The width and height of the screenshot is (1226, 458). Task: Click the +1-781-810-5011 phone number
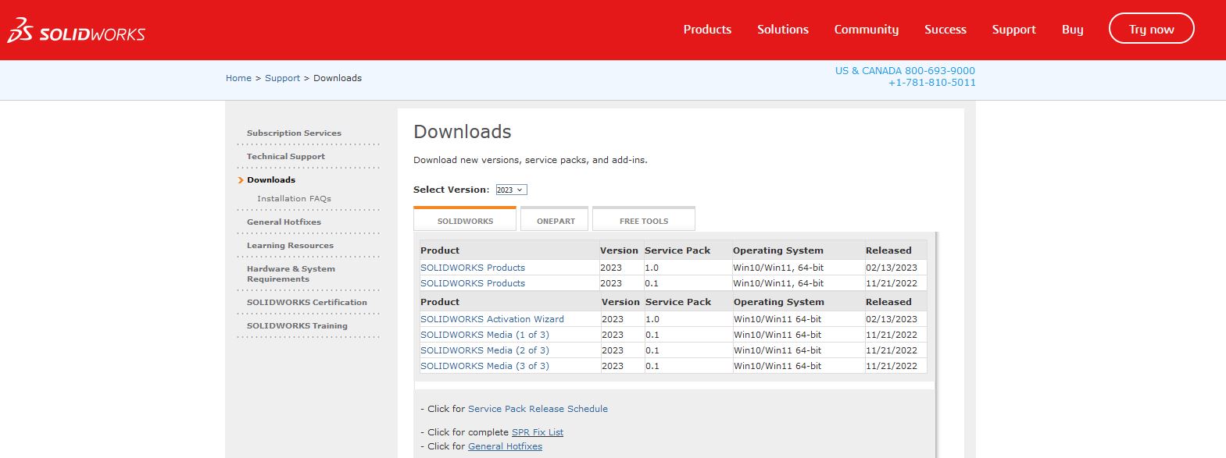(x=931, y=83)
